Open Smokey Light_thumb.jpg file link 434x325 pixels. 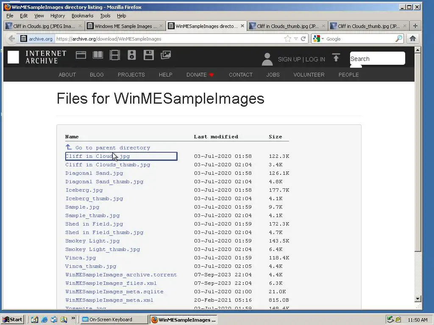coord(103,250)
